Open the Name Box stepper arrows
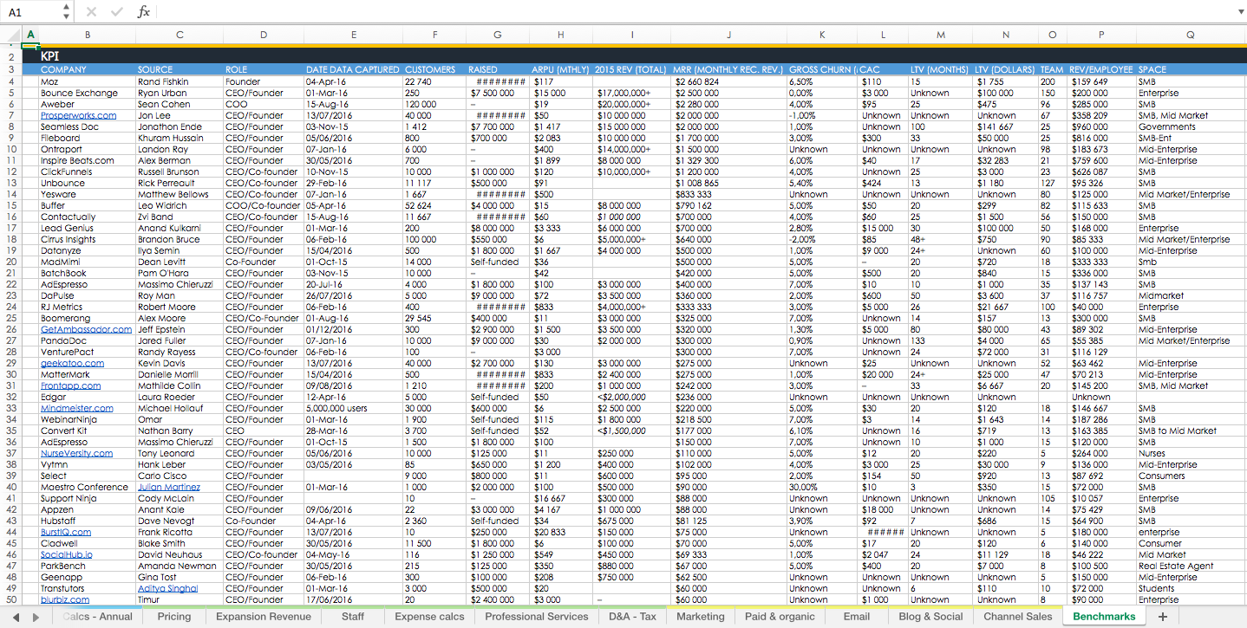The image size is (1247, 628). pos(67,12)
